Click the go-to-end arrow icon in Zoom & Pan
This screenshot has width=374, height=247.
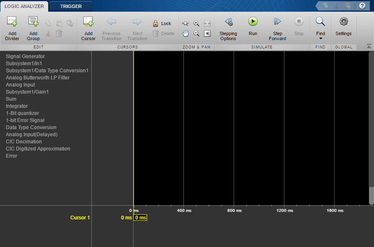click(207, 33)
